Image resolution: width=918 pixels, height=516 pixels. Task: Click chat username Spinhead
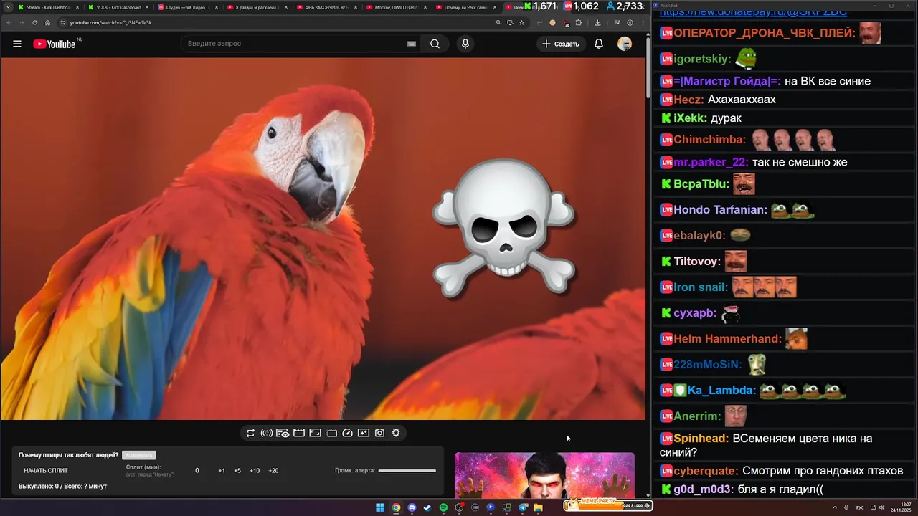pyautogui.click(x=701, y=439)
